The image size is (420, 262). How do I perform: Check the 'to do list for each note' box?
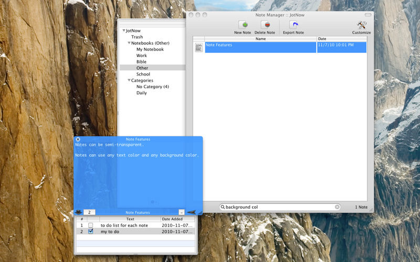90,225
